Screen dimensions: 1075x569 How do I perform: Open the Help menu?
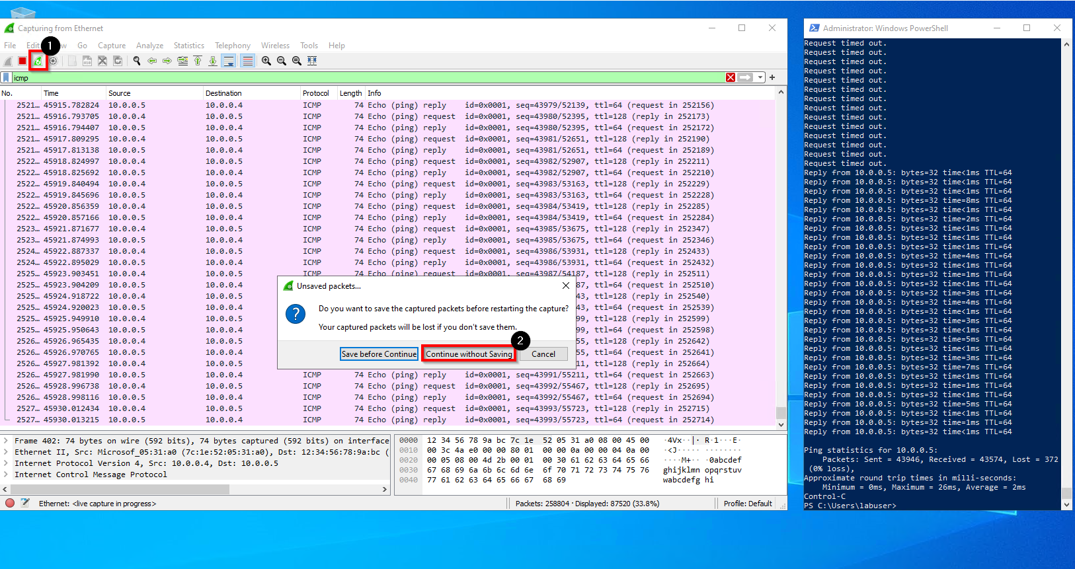pyautogui.click(x=337, y=46)
